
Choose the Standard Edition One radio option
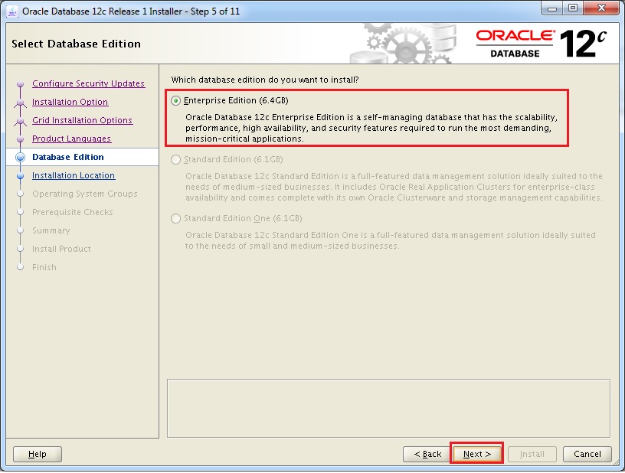(x=177, y=218)
